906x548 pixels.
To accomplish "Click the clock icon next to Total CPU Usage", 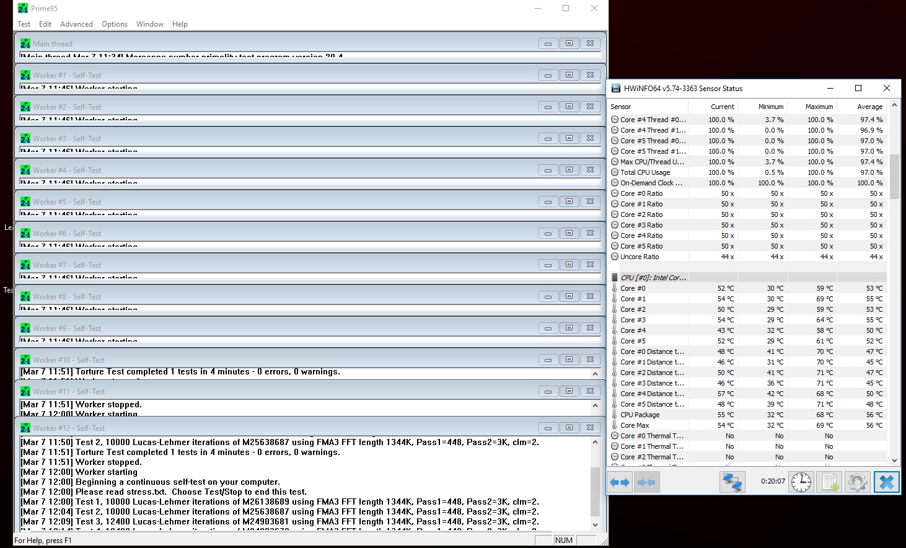I will (615, 172).
